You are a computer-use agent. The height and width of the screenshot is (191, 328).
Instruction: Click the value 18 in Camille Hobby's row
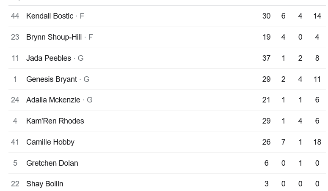pyautogui.click(x=317, y=142)
